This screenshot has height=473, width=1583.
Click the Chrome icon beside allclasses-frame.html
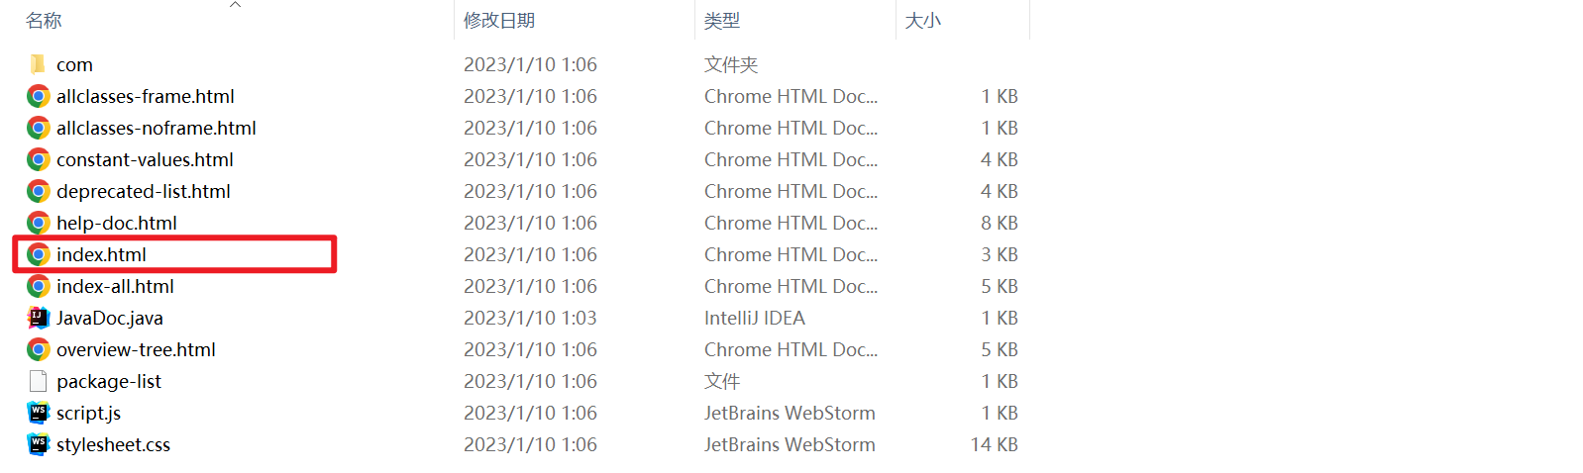tap(38, 96)
